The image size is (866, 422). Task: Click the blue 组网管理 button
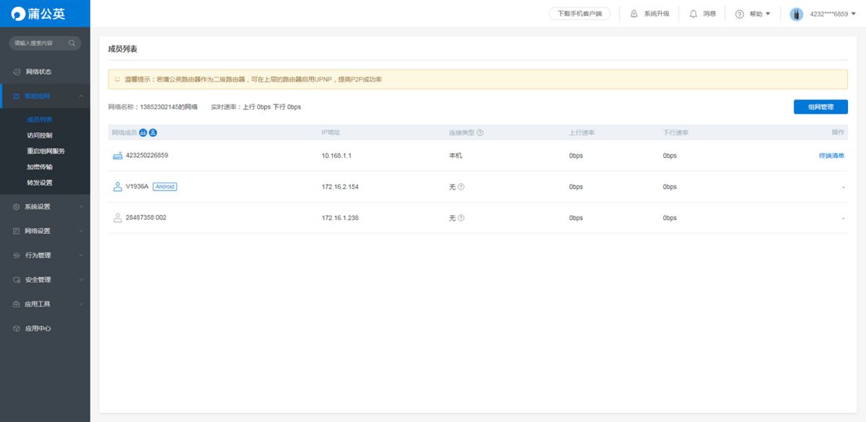tap(821, 107)
